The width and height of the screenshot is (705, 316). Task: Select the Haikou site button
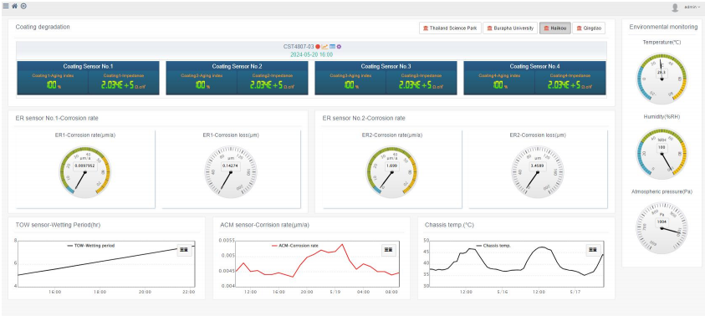[555, 28]
